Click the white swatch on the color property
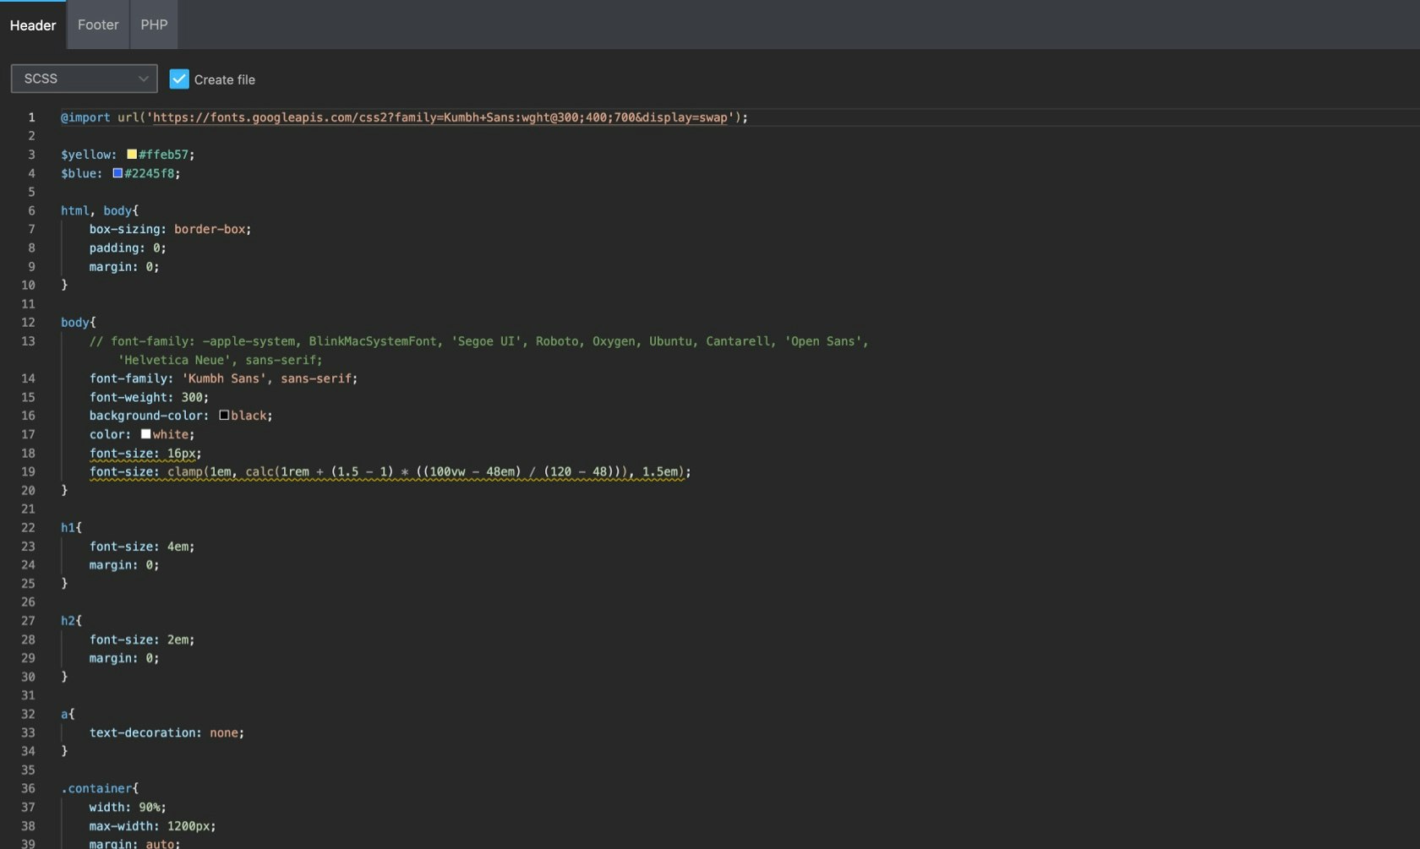 pos(145,433)
